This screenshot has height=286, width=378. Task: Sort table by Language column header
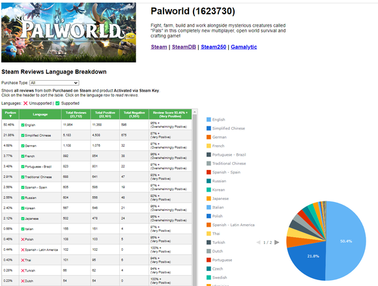(40, 114)
